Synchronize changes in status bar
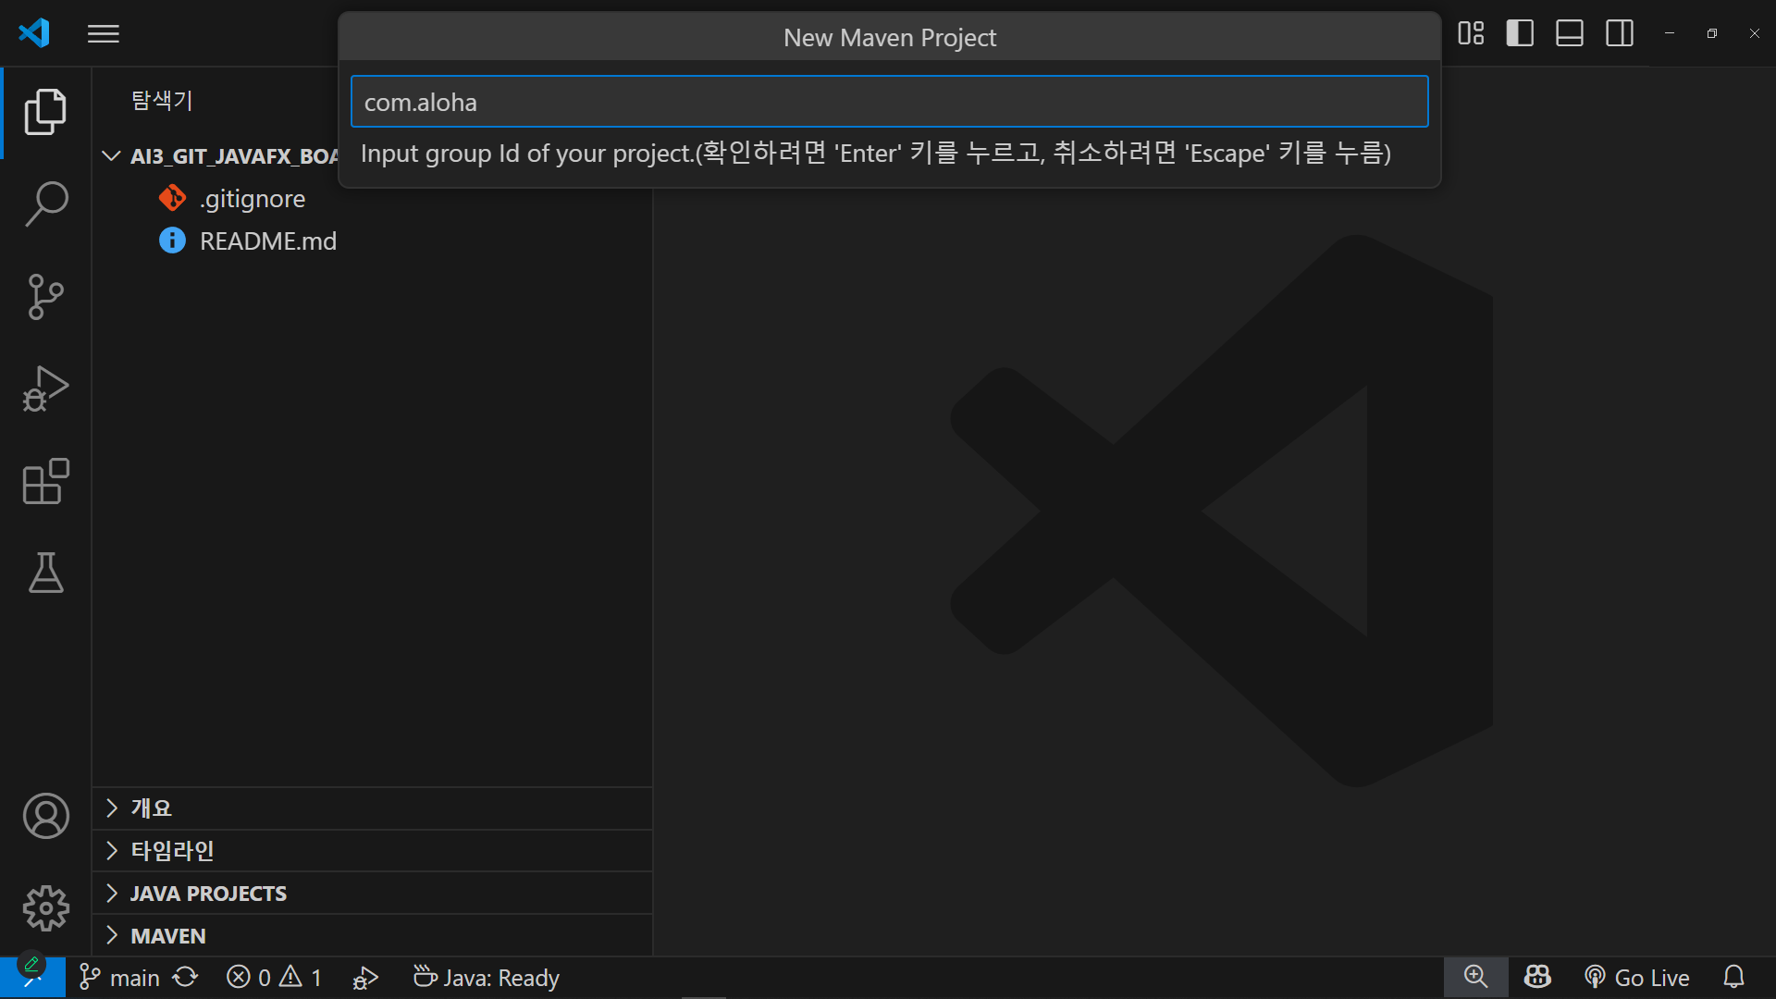The width and height of the screenshot is (1776, 999). click(x=186, y=978)
